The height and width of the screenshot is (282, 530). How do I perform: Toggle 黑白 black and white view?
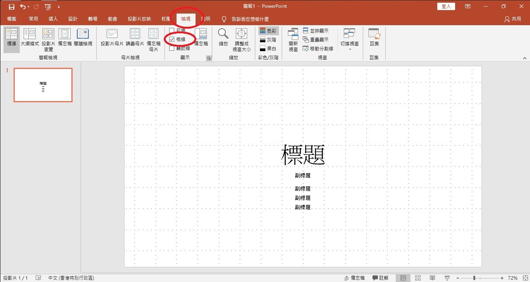pyautogui.click(x=268, y=48)
